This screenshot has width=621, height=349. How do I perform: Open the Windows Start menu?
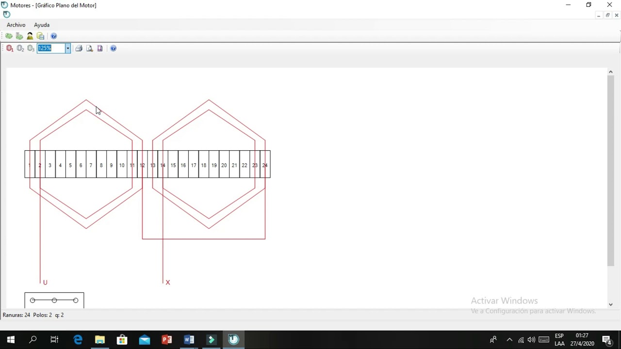[x=11, y=339]
